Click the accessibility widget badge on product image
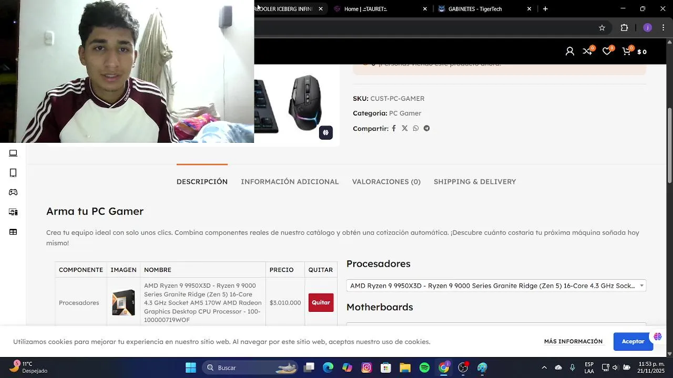 [x=326, y=132]
